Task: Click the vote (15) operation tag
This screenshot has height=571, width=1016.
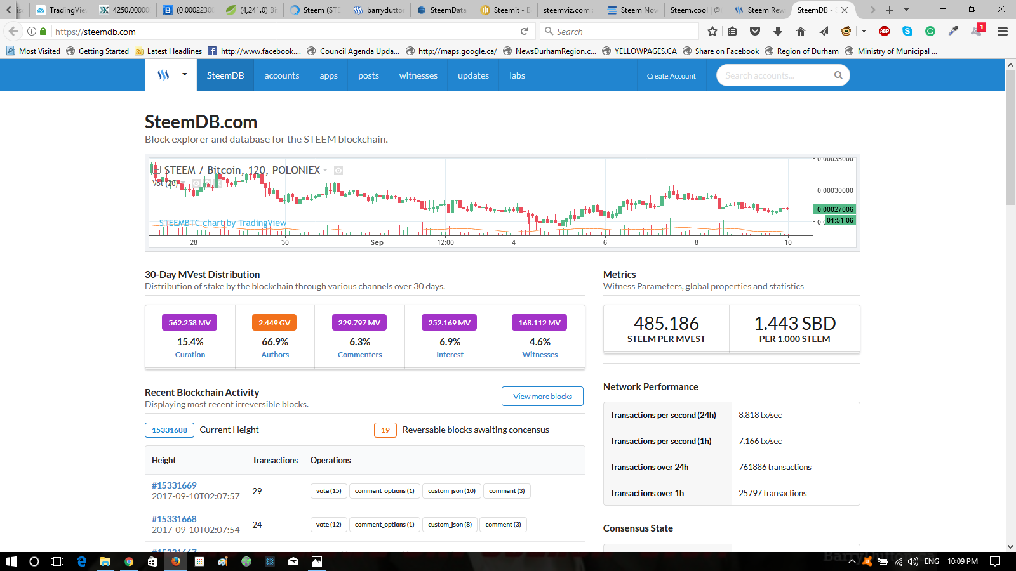Action: 329,491
